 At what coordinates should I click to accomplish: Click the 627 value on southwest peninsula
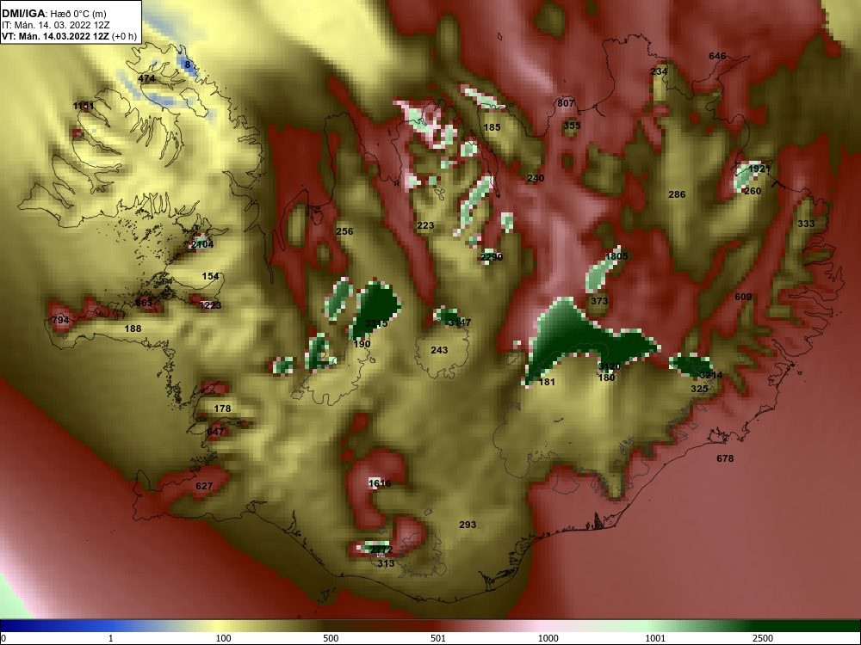[x=204, y=486]
